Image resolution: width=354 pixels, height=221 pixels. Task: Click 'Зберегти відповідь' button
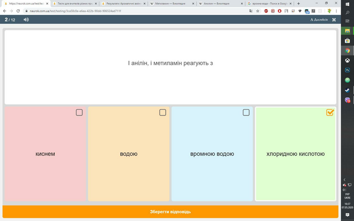tap(170, 212)
